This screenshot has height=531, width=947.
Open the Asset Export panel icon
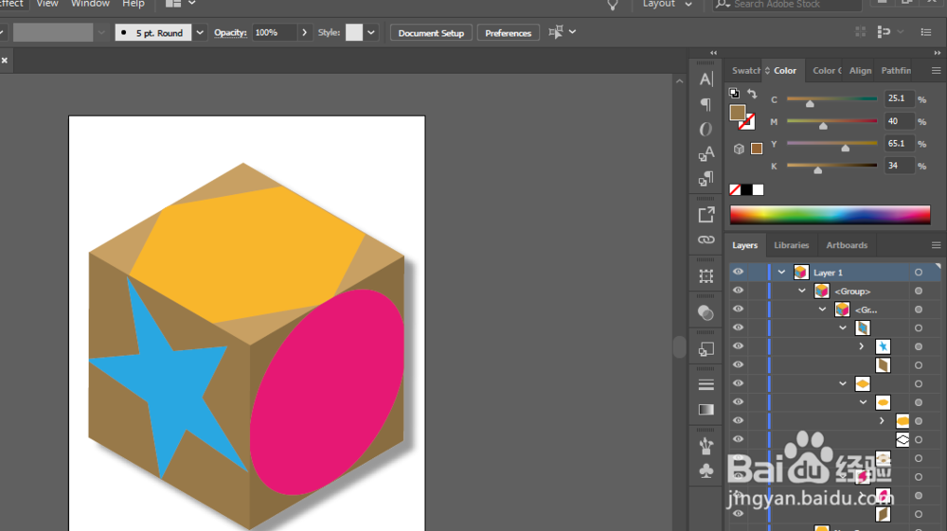click(706, 215)
